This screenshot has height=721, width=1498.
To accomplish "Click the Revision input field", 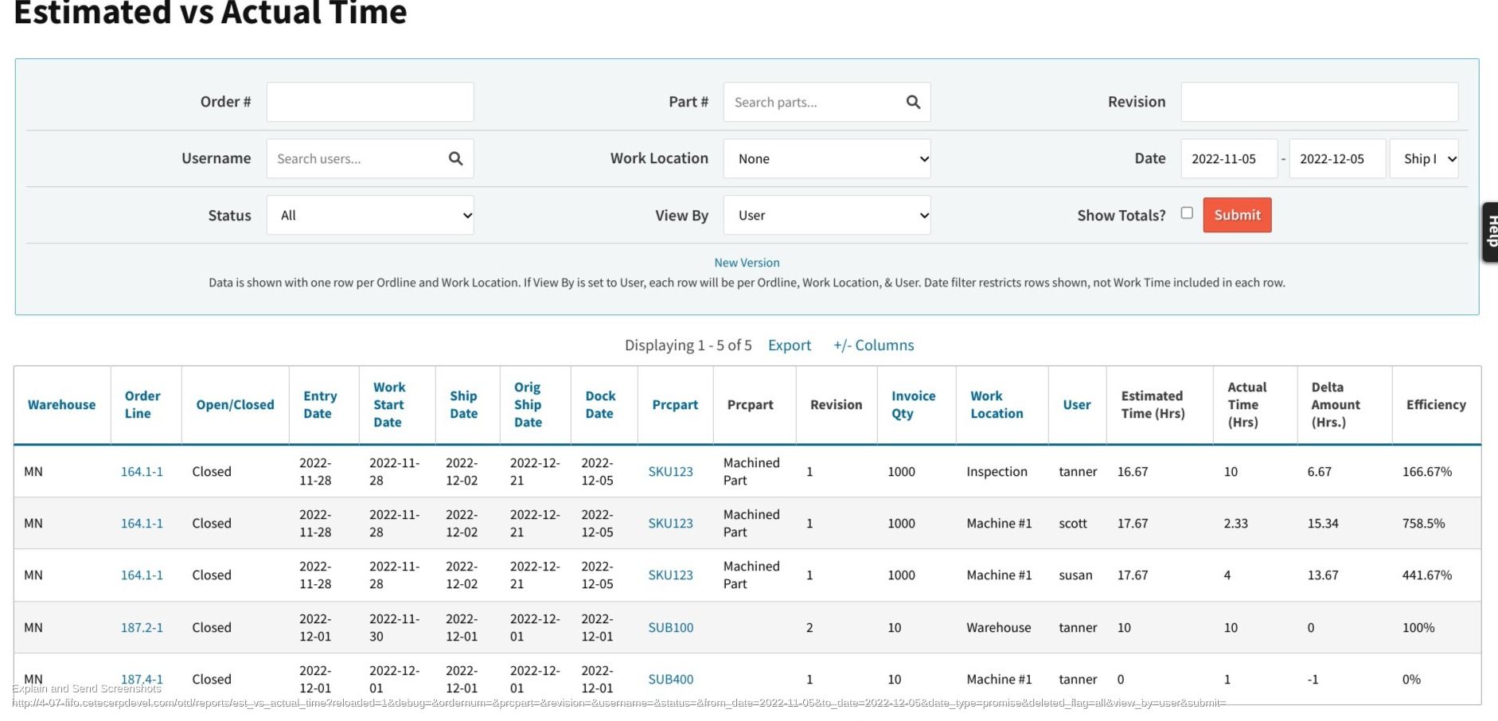I will 1320,102.
